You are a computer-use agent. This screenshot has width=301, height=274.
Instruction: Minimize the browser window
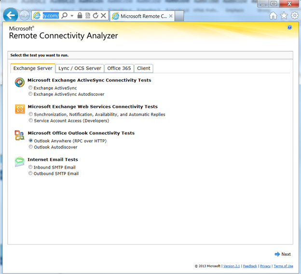click(263, 4)
